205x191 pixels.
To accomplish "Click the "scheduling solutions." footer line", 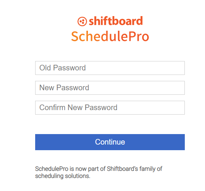I will coord(63,176).
